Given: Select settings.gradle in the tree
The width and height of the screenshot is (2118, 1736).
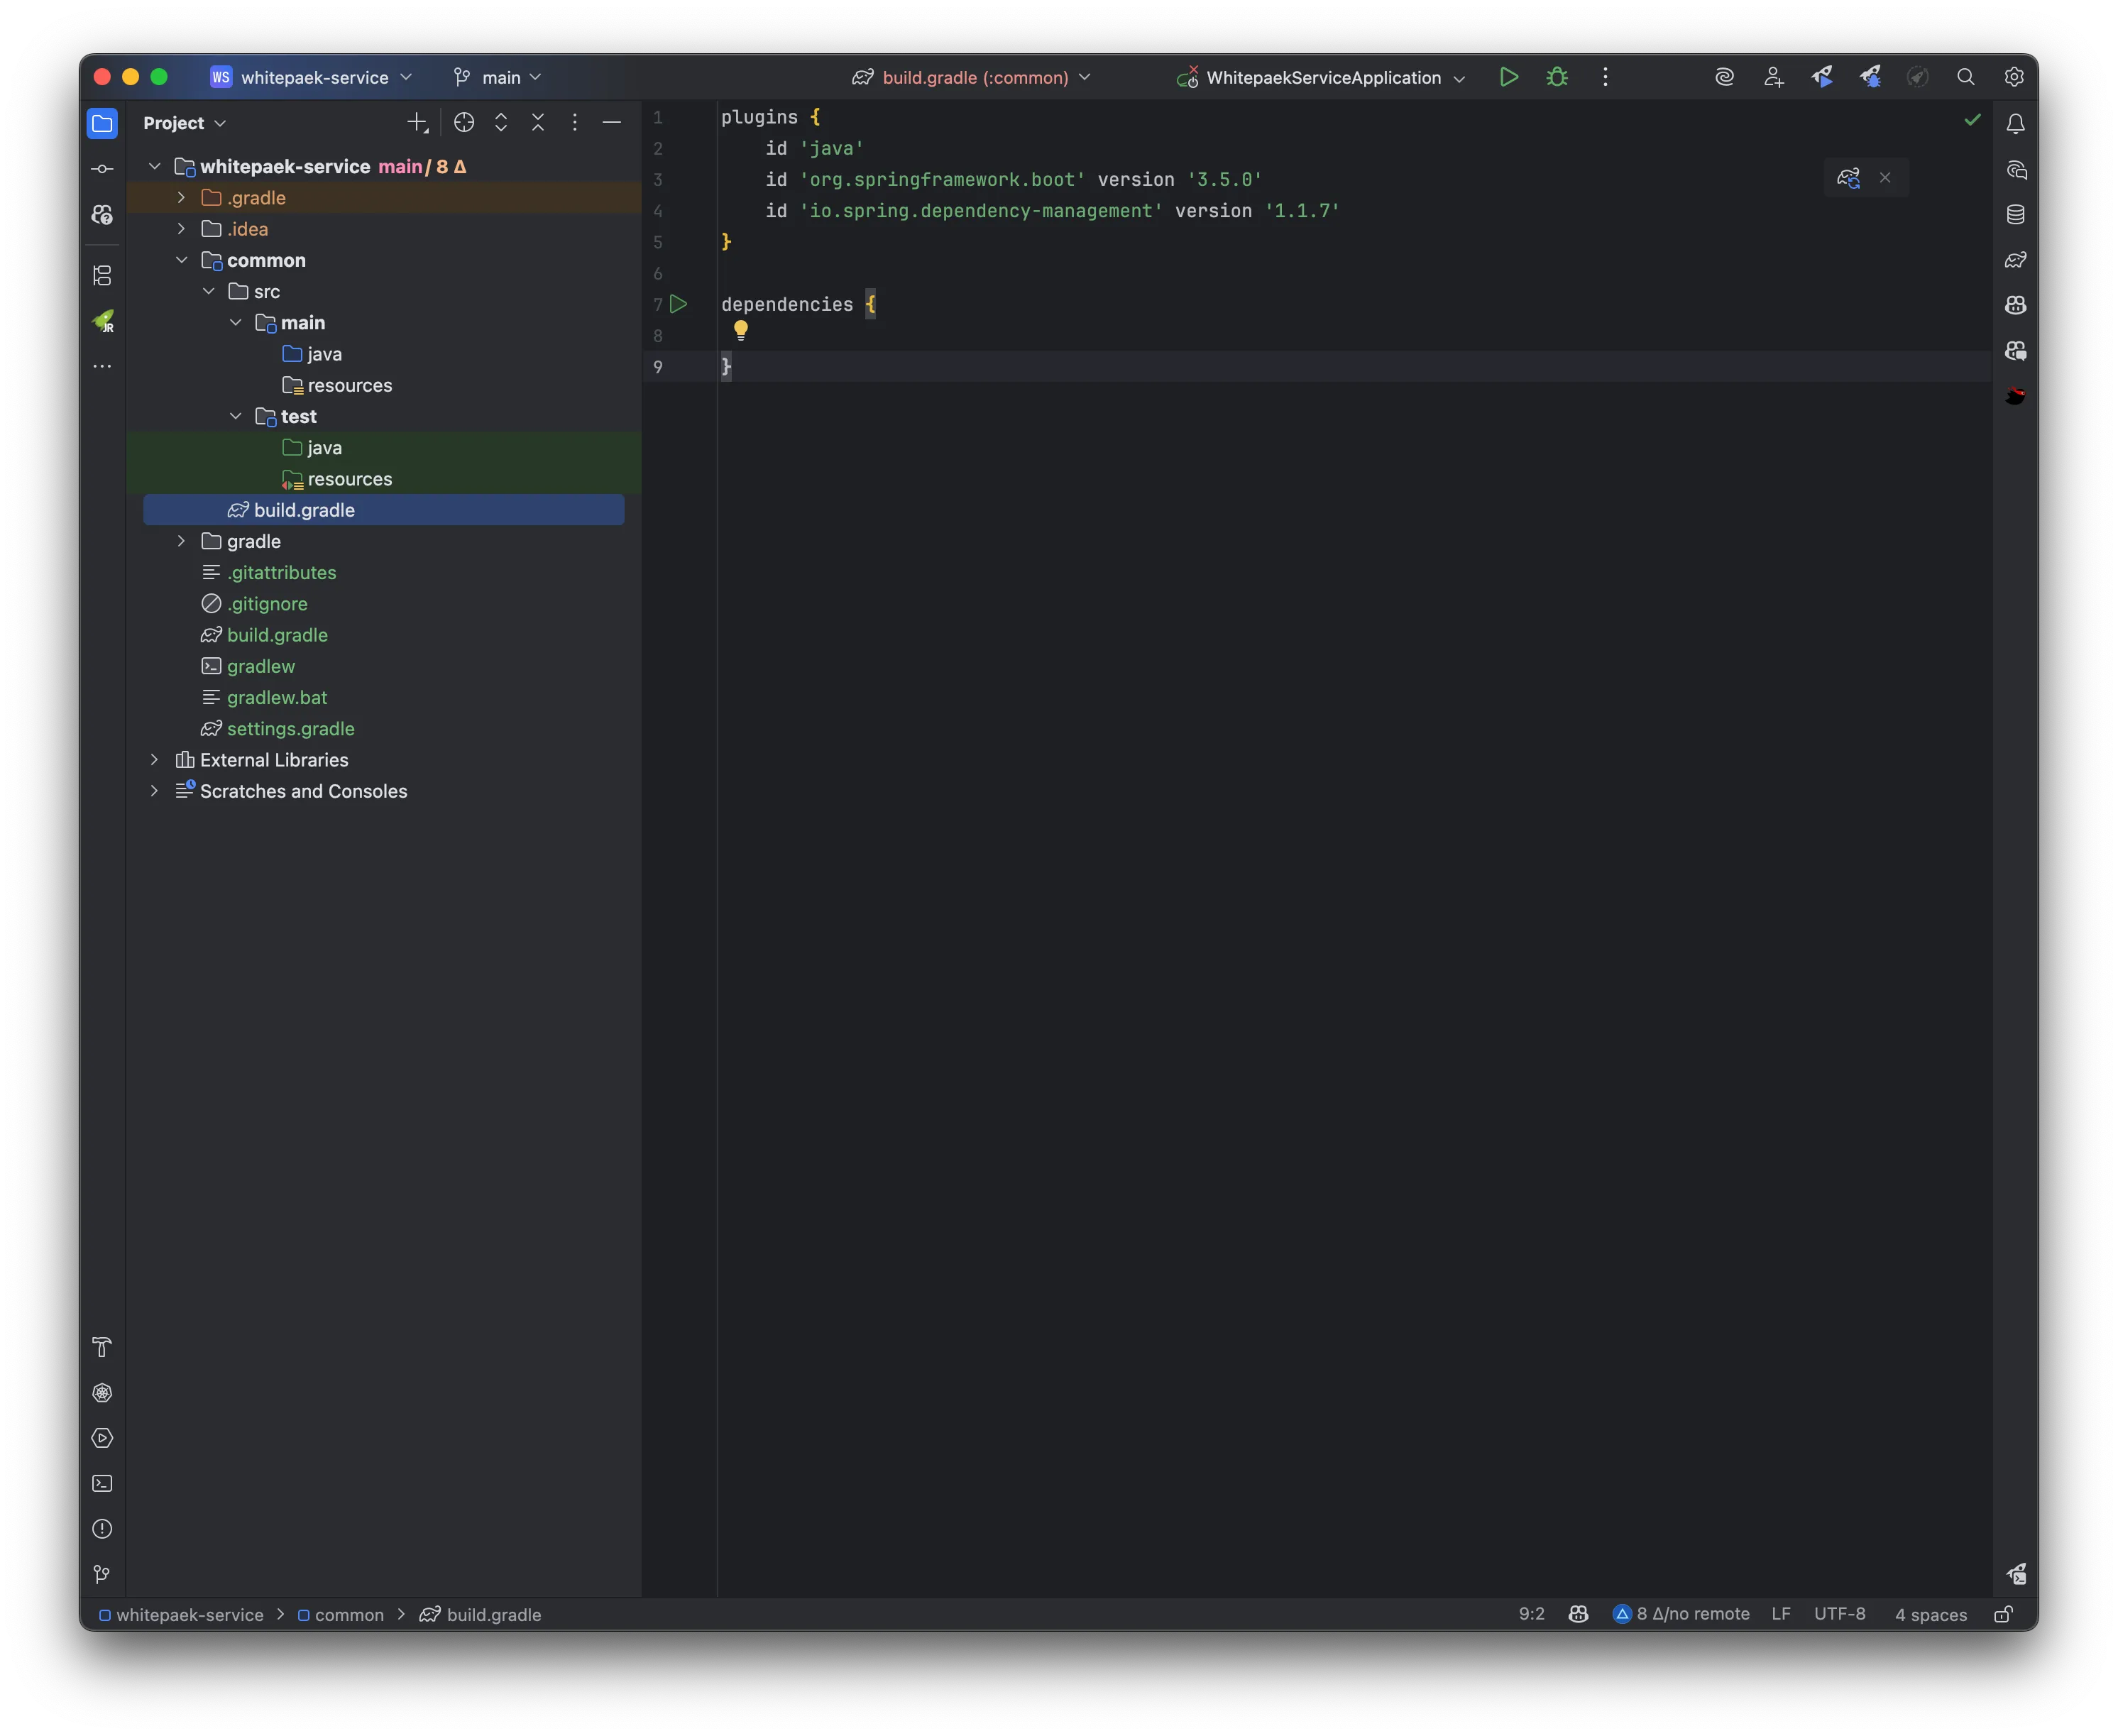Looking at the screenshot, I should (290, 729).
